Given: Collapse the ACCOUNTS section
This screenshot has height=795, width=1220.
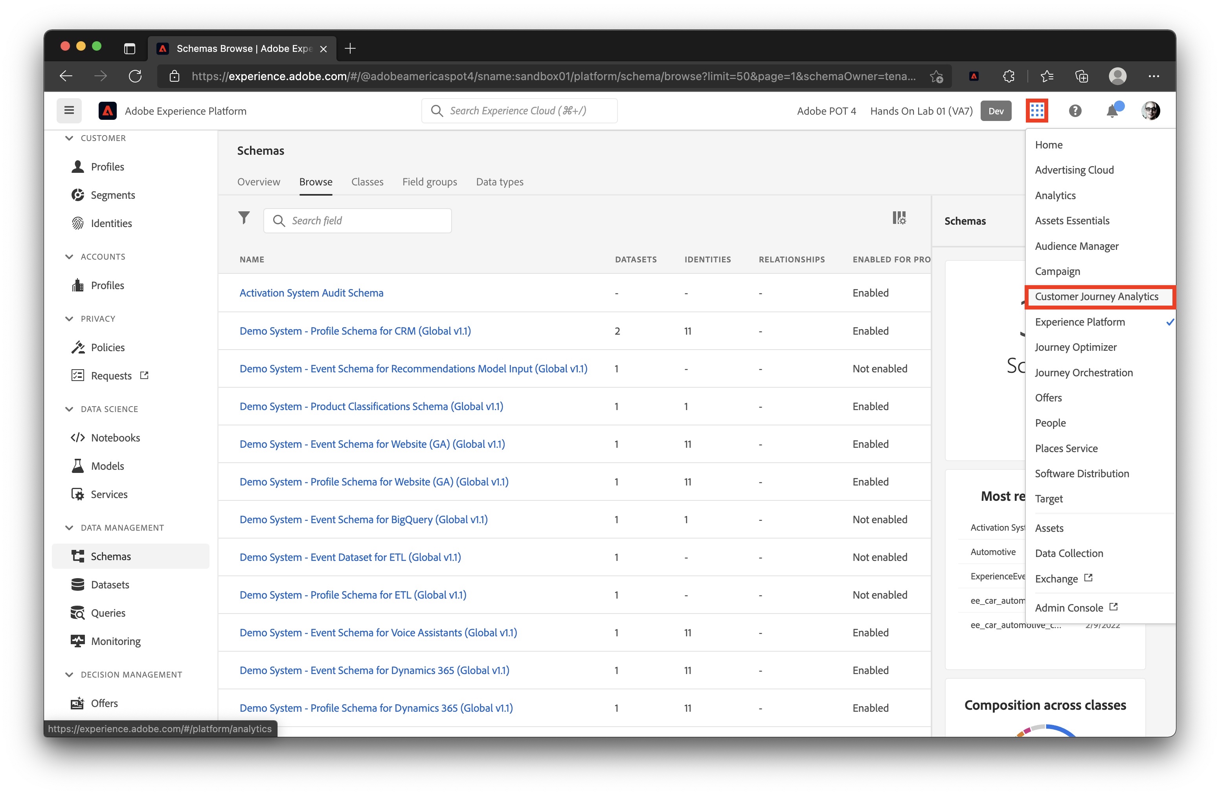Looking at the screenshot, I should (x=69, y=256).
